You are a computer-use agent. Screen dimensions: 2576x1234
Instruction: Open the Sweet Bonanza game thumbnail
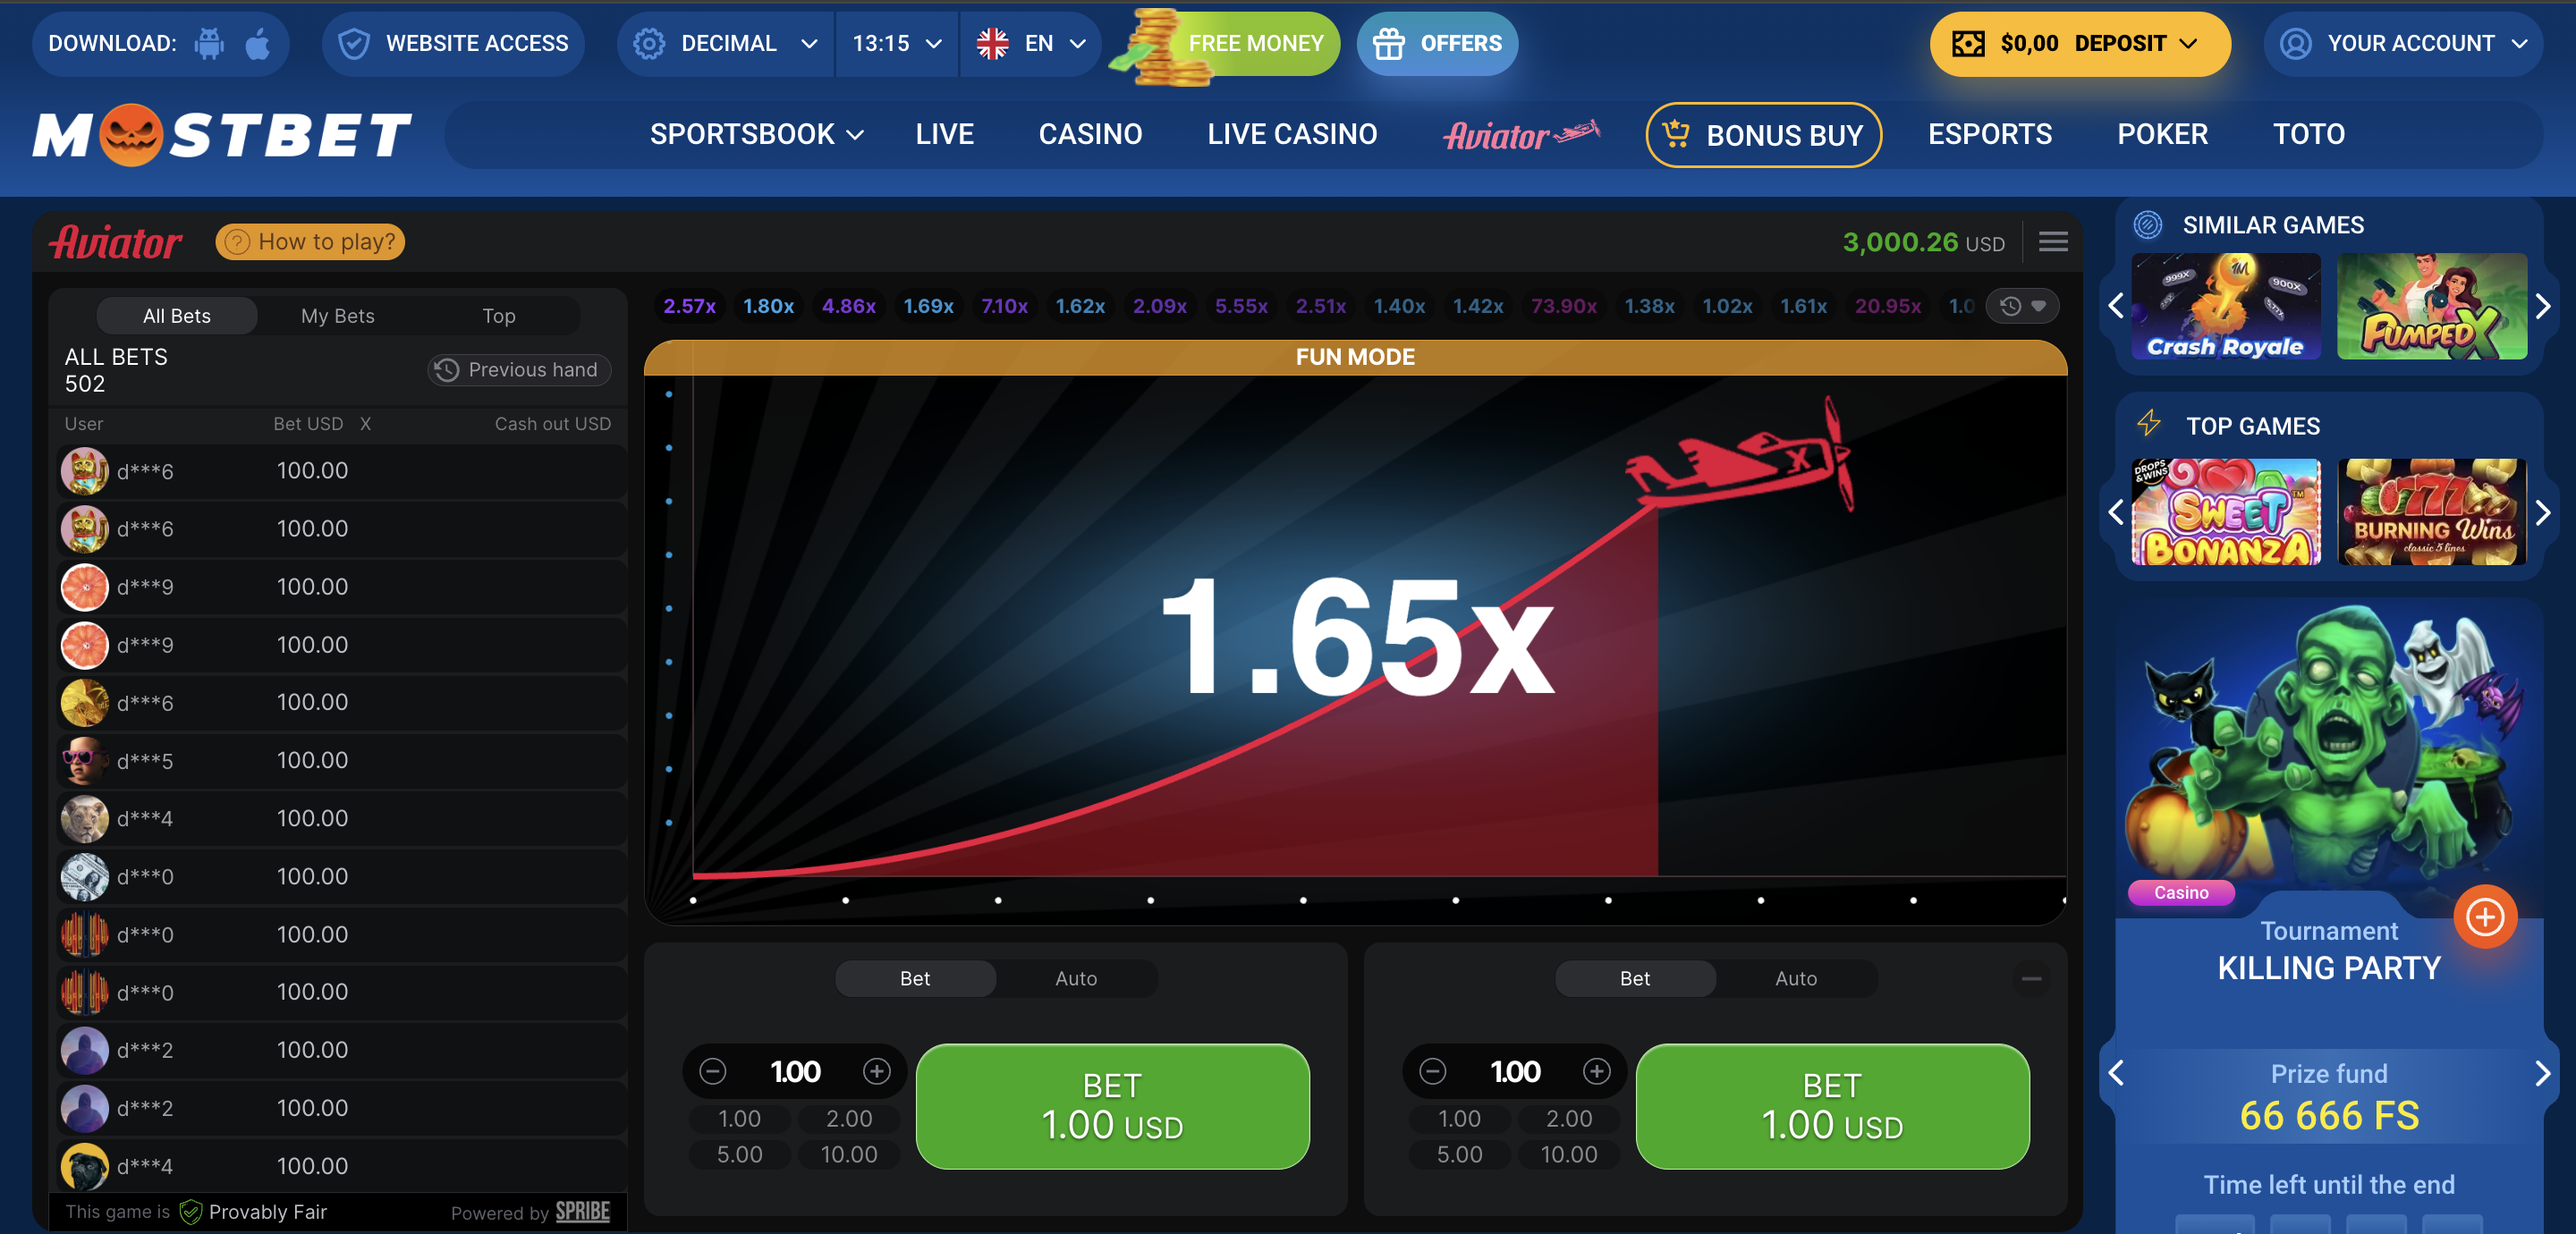click(x=2226, y=512)
